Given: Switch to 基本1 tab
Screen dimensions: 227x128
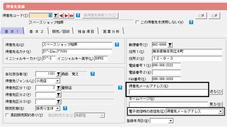Looking at the screenshot, I should click(x=12, y=31).
